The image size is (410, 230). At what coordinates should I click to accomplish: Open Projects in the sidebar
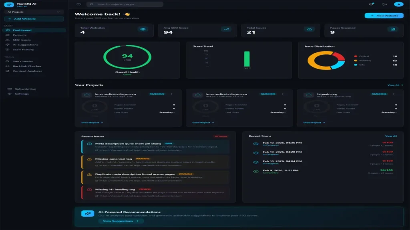click(x=34, y=35)
